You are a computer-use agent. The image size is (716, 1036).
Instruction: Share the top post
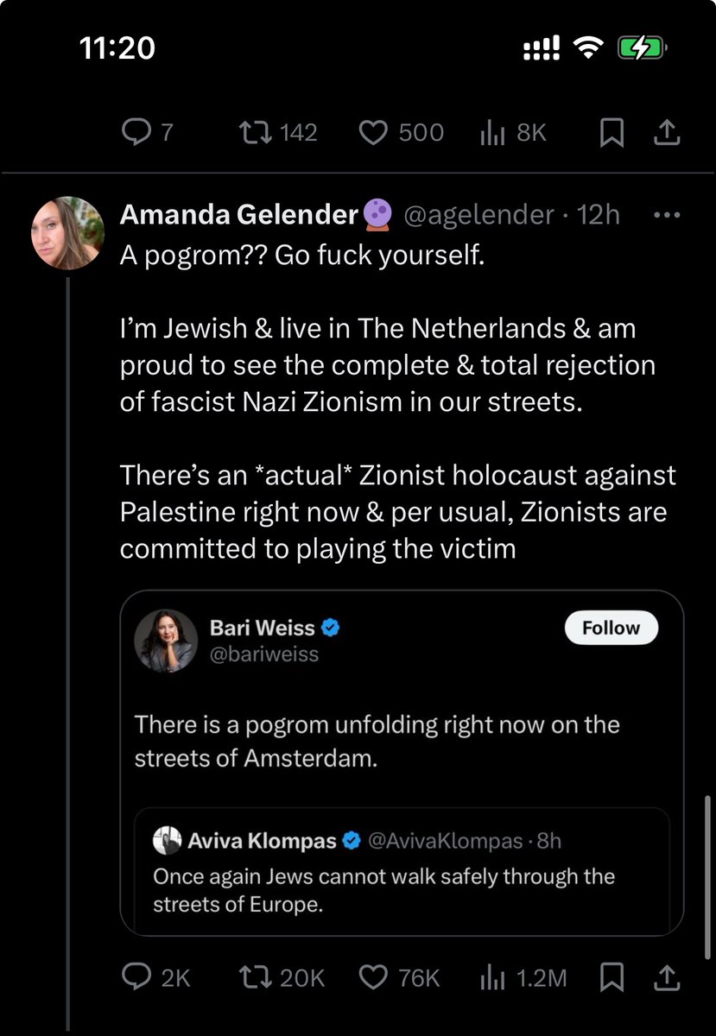point(668,132)
